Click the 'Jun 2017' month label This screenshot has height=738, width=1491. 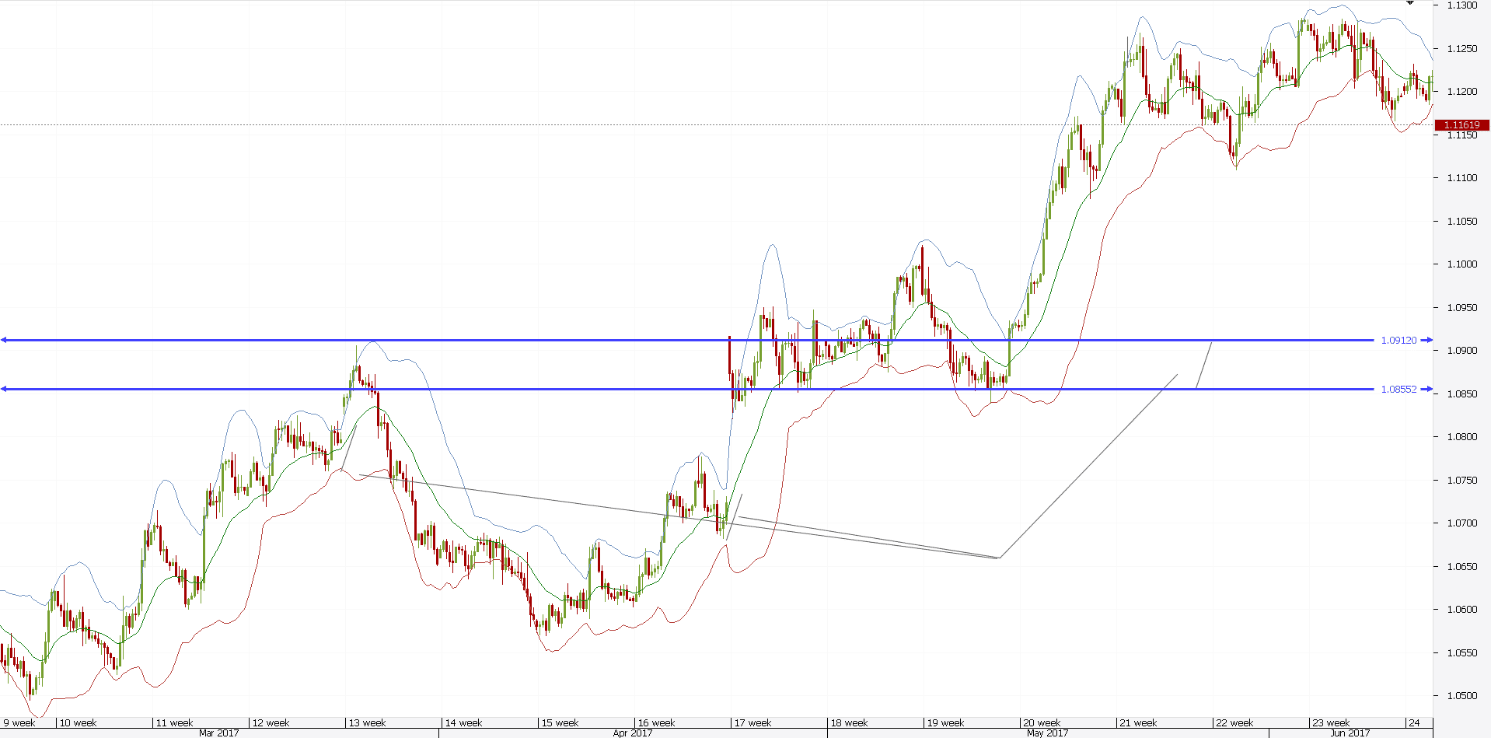pyautogui.click(x=1350, y=733)
